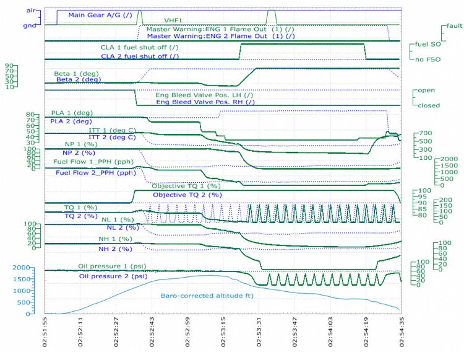Click the Main Gear A/G trace label

tap(100, 15)
